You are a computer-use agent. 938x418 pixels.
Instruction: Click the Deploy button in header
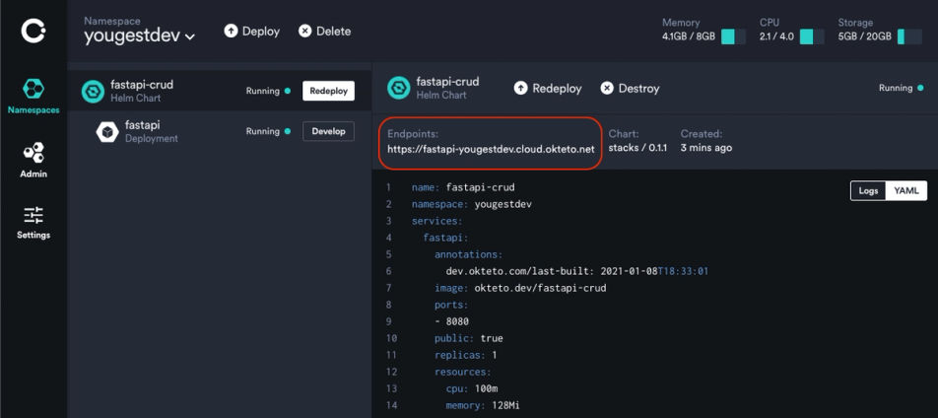point(252,32)
